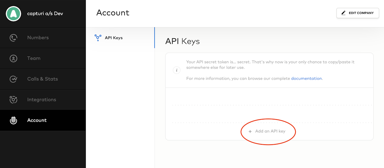Click the Calls & Stats chart icon
Screen dimensions: 384x168
(x=13, y=79)
